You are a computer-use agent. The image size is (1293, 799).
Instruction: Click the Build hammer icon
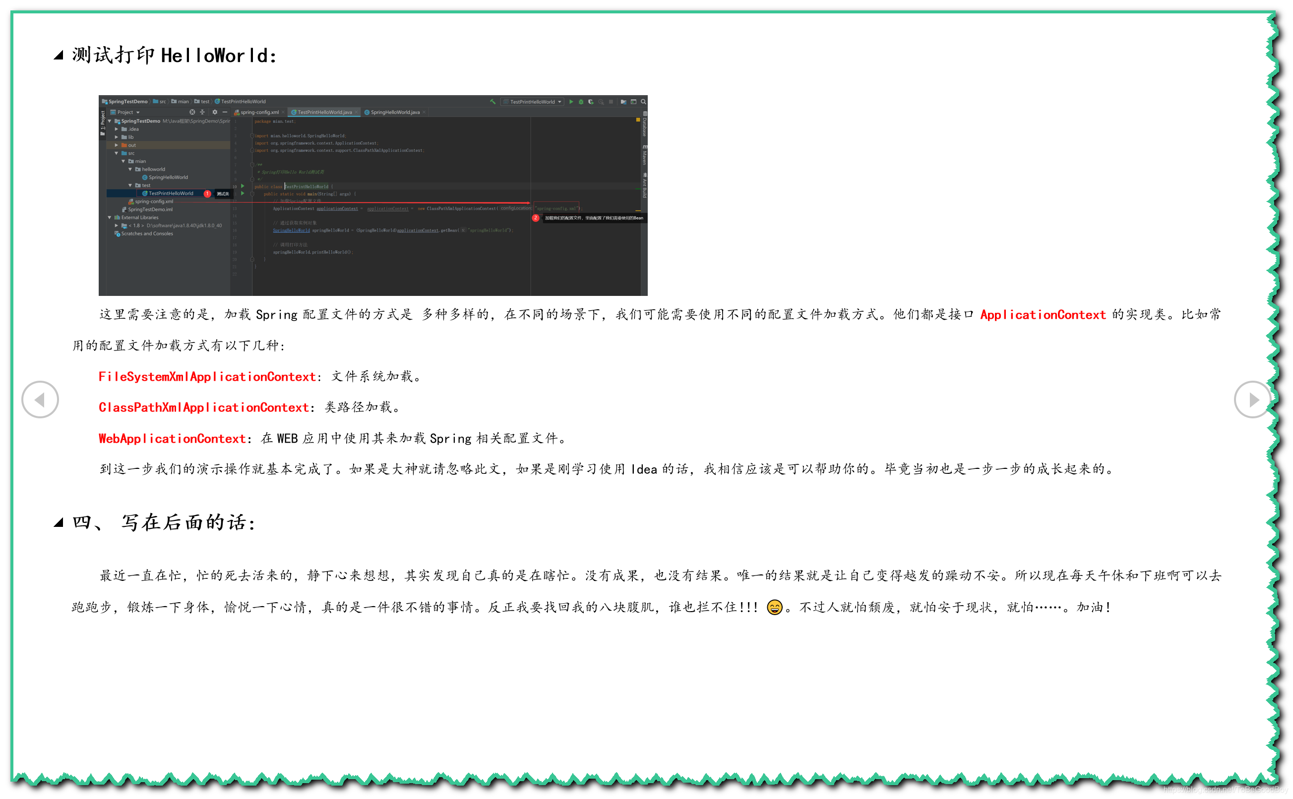pos(493,102)
